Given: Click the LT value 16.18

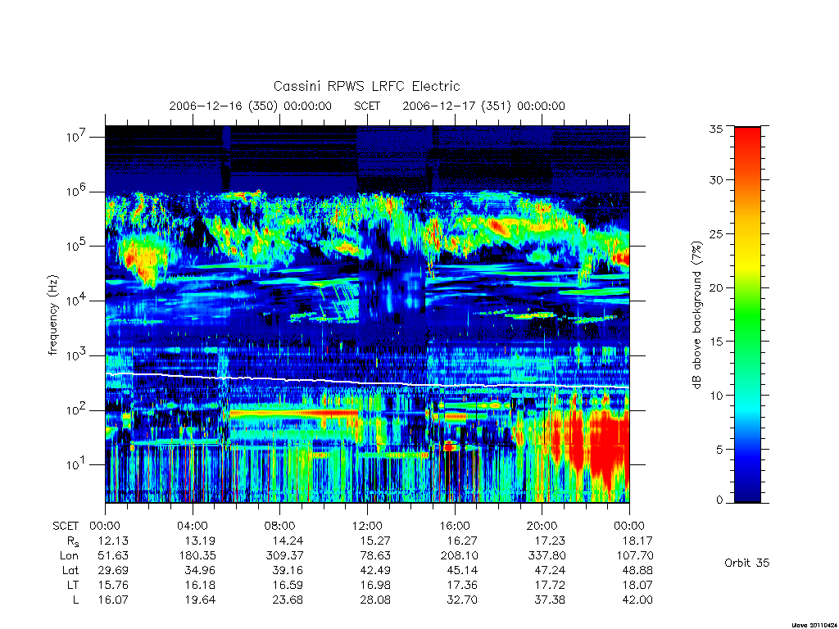Looking at the screenshot, I should point(200,585).
